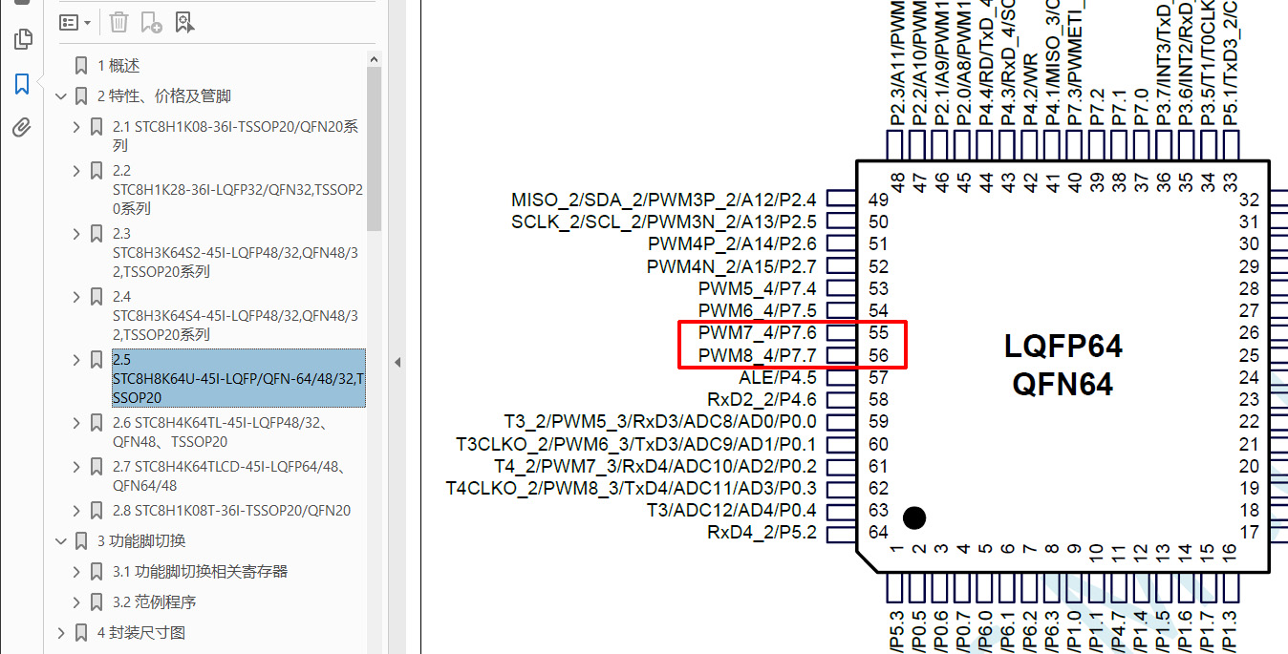This screenshot has height=654, width=1288.
Task: Expand the 4 封装尺寸图 section
Action: pos(61,633)
